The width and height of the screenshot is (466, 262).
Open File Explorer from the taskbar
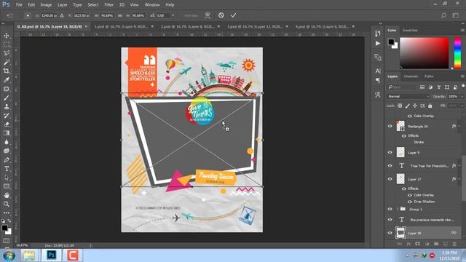[x=29, y=255]
